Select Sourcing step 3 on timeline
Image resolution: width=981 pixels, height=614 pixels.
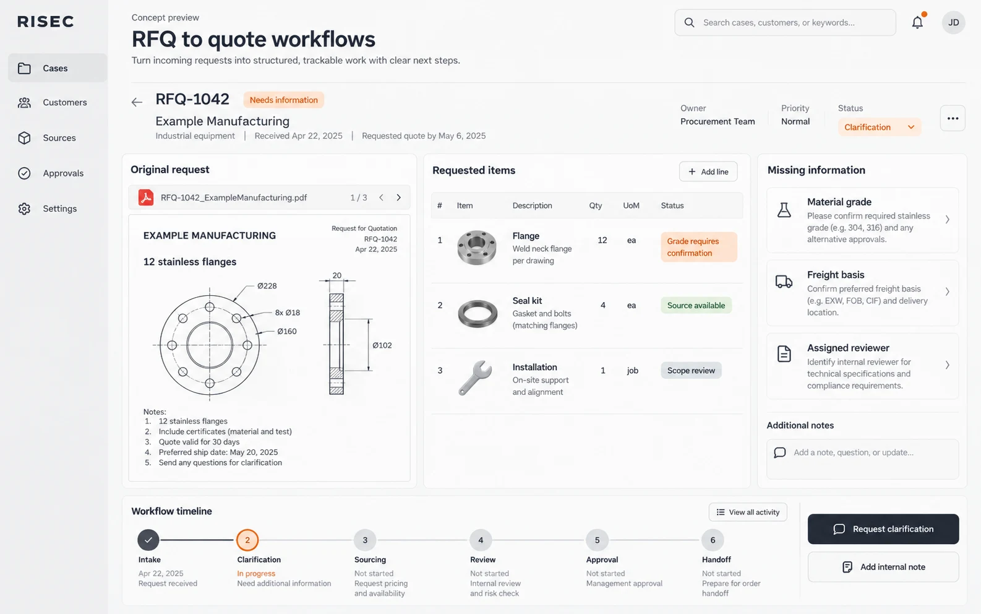click(365, 540)
